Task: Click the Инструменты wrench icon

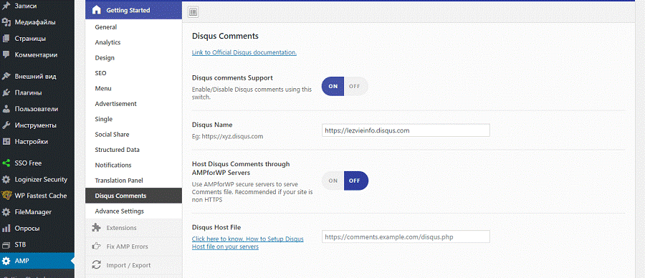Action: coord(6,125)
